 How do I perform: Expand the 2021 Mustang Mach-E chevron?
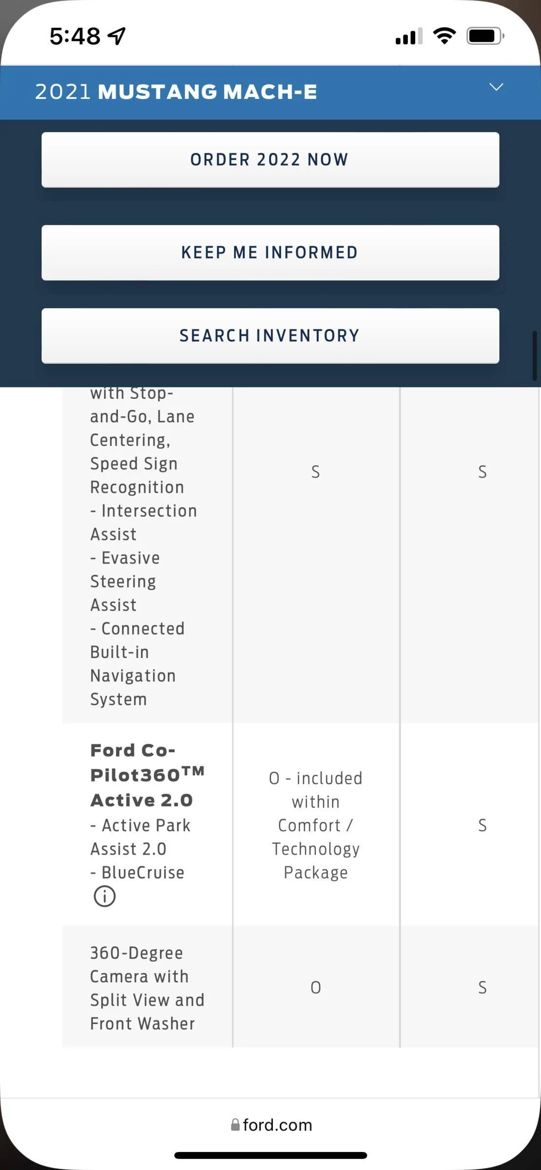click(x=496, y=87)
